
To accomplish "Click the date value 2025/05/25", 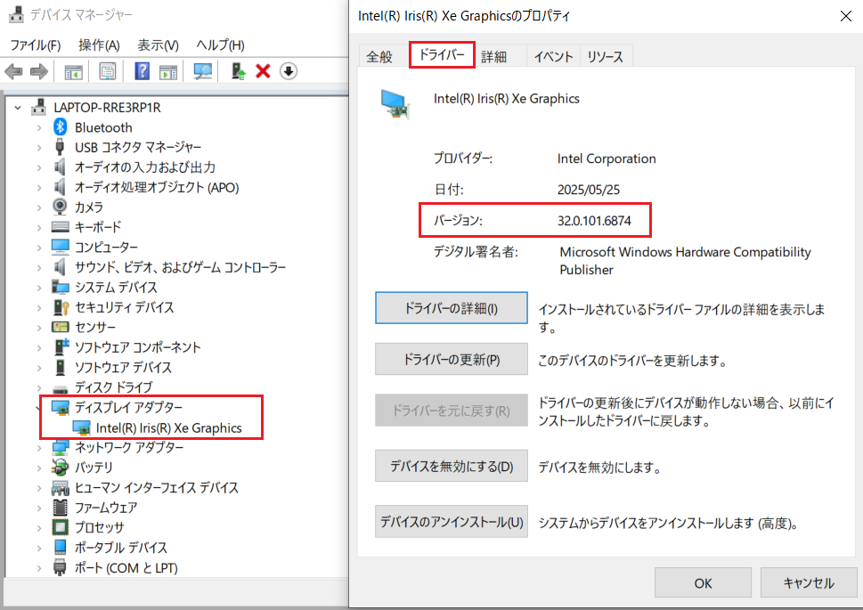I will click(589, 190).
